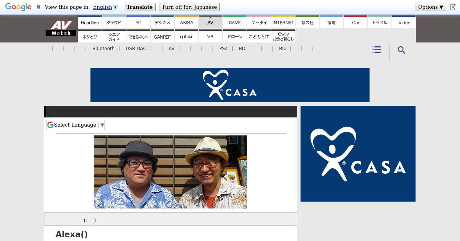Click the Translate button
The height and width of the screenshot is (241, 460).
click(140, 7)
